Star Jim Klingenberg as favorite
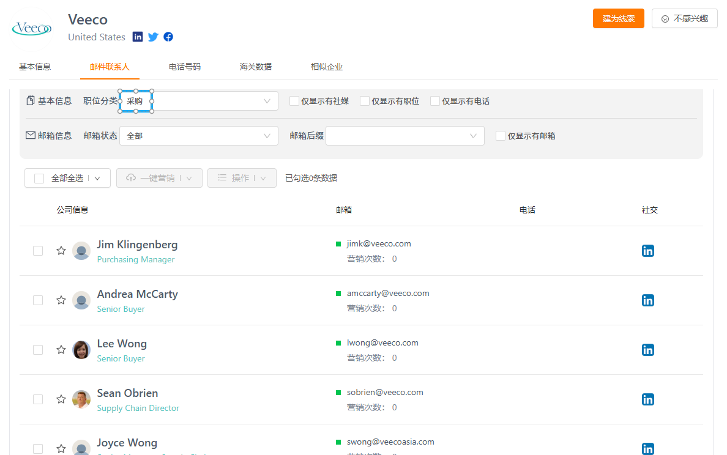 click(61, 251)
